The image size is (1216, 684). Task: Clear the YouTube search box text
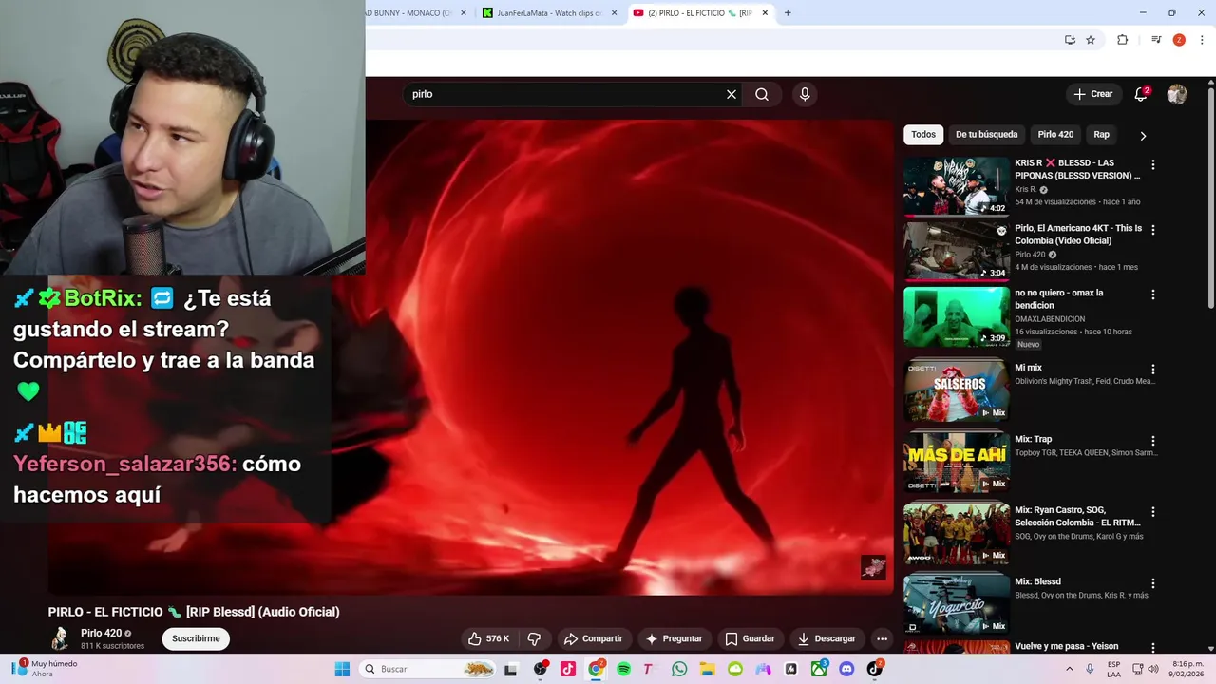731,94
